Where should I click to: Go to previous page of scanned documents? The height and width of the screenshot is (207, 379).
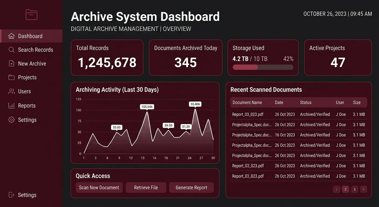pos(336,189)
